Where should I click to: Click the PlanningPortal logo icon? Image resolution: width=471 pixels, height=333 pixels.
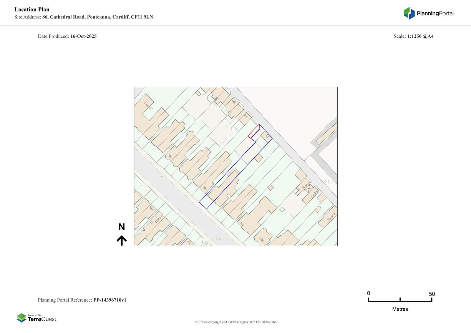[409, 13]
